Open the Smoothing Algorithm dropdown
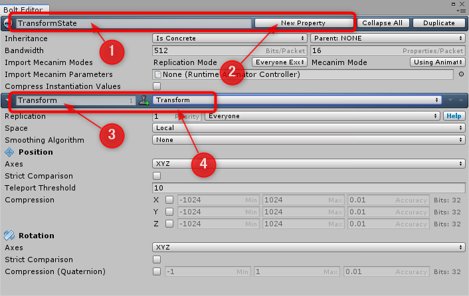 (309, 140)
